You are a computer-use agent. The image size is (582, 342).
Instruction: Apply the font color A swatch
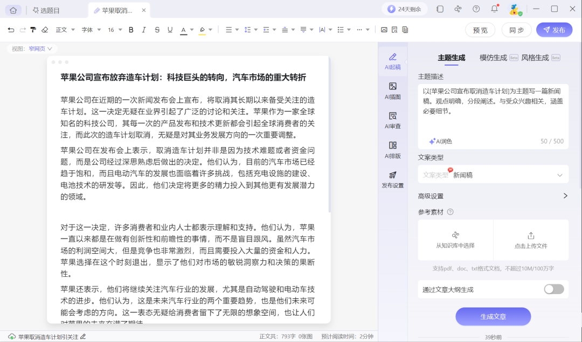click(183, 30)
